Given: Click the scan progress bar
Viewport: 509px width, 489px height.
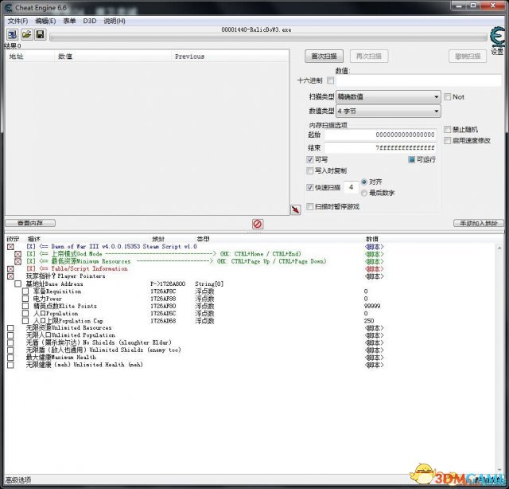Looking at the screenshot, I should tap(270, 37).
